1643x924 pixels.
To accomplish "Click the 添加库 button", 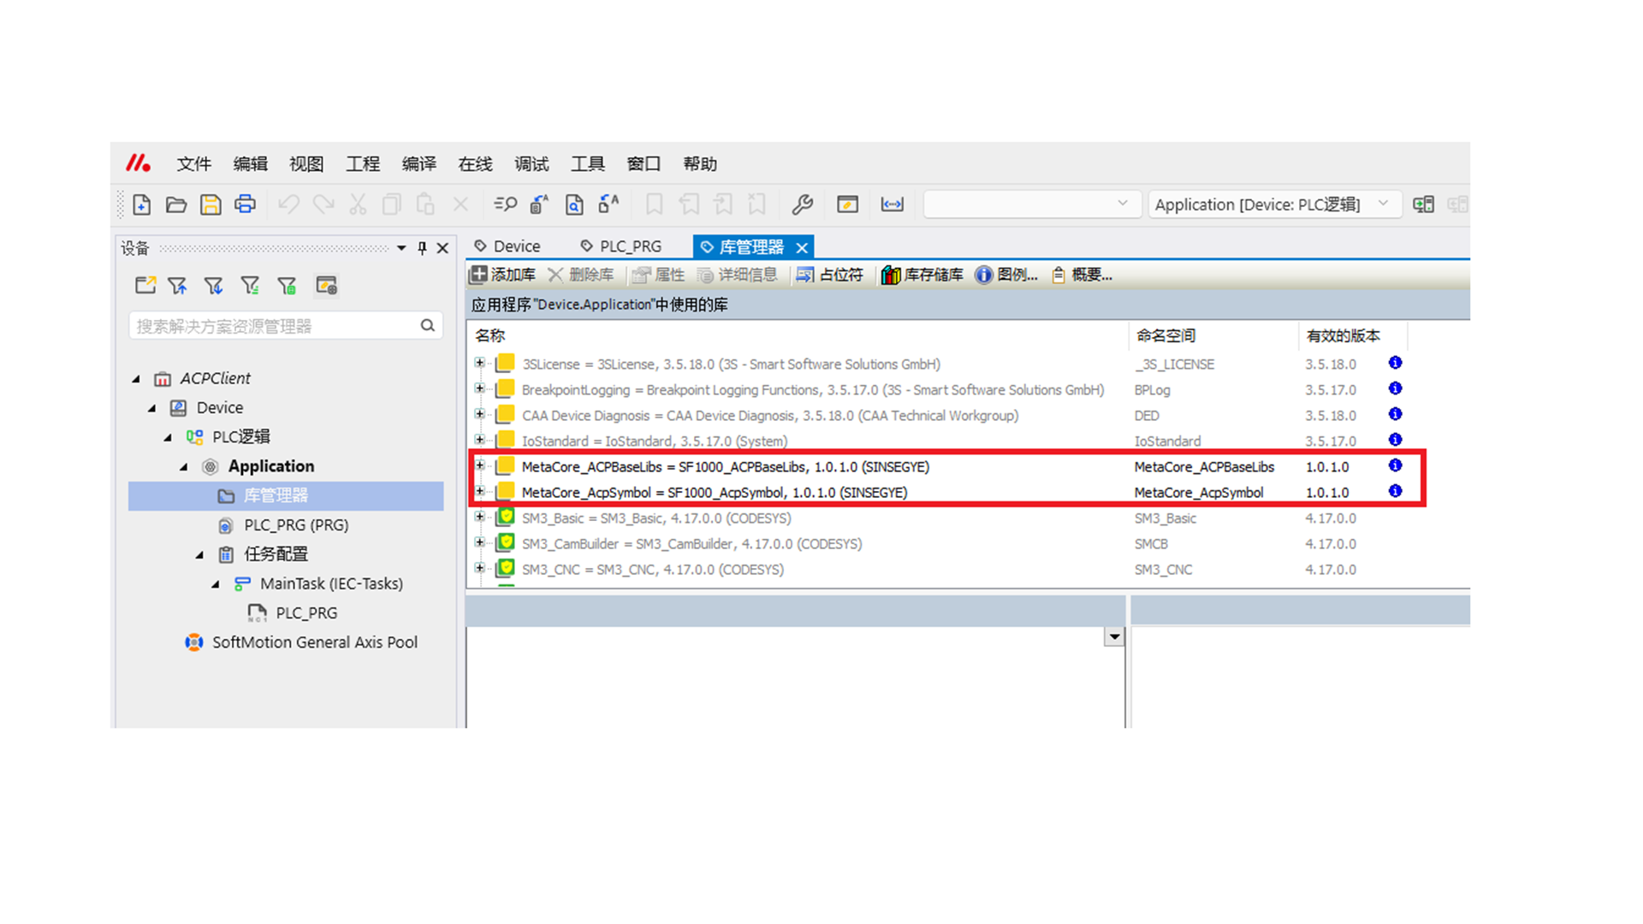I will tap(503, 275).
